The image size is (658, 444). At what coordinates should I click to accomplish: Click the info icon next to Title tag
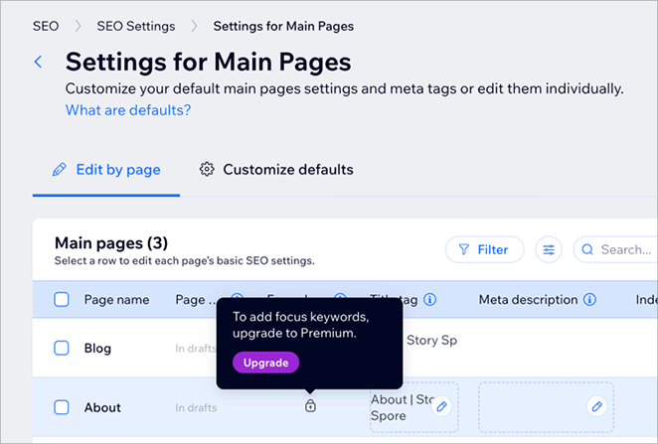[430, 299]
